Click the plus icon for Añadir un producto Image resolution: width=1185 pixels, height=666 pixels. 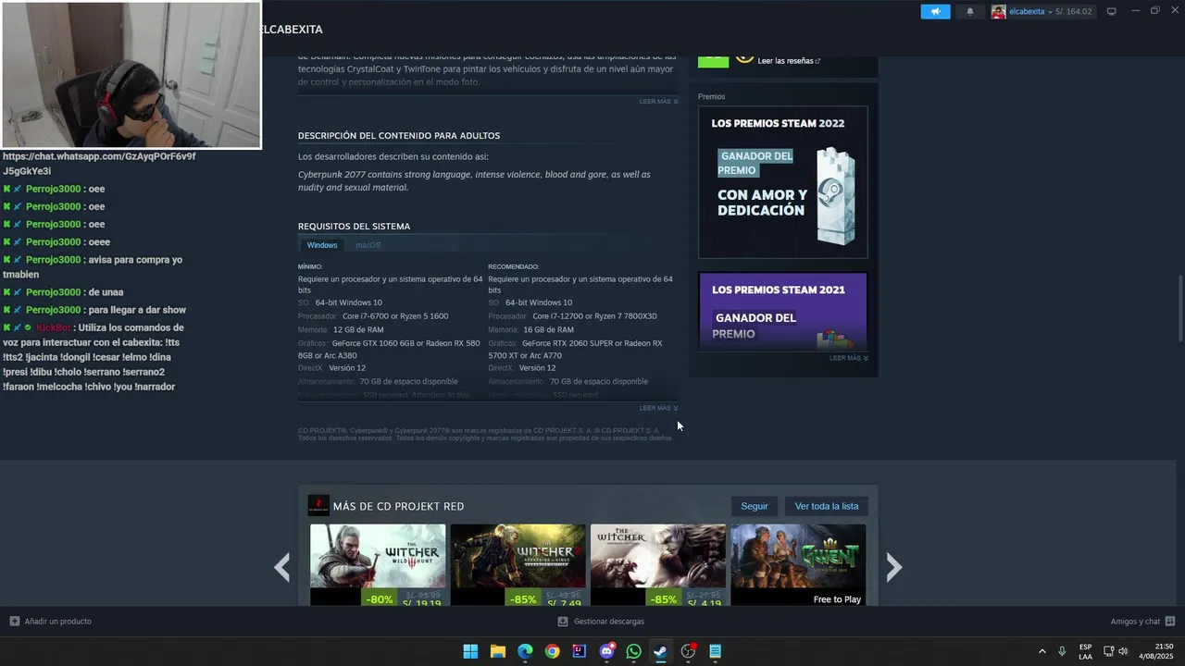pyautogui.click(x=15, y=622)
